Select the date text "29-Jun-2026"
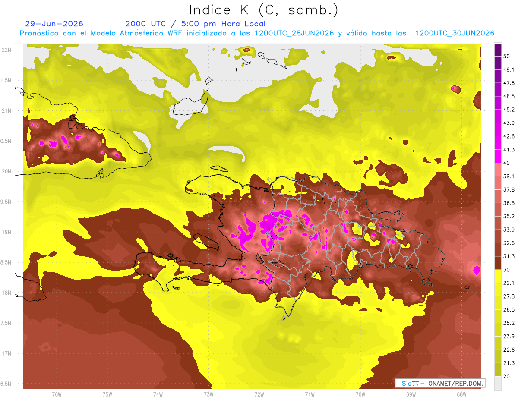Screen dimensions: 518x400 (54, 24)
